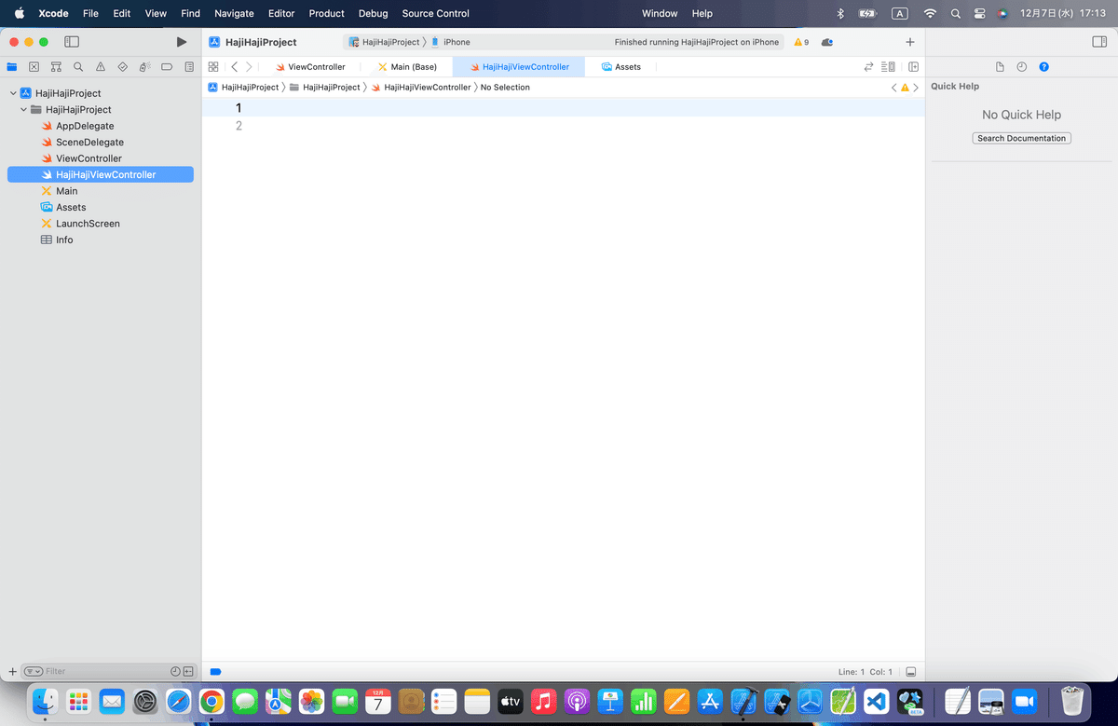Screen dimensions: 1118x726
Task: Open the related items grid menu
Action: pyautogui.click(x=213, y=67)
